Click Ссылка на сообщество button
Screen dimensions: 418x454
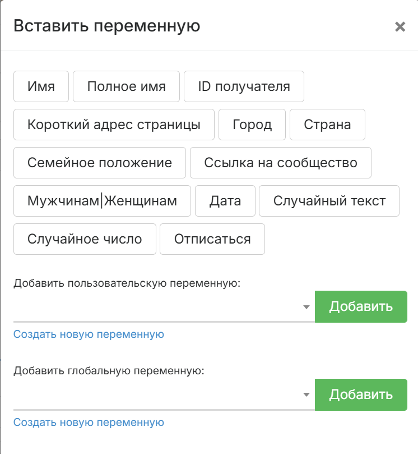(x=281, y=163)
